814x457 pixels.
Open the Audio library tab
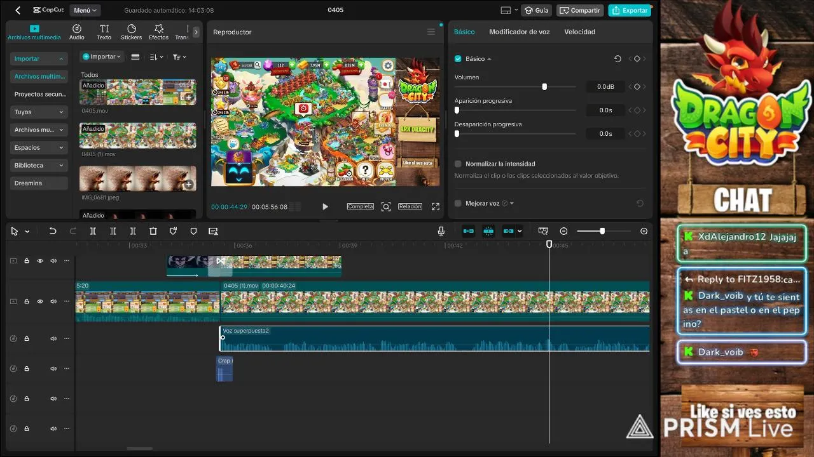[77, 32]
